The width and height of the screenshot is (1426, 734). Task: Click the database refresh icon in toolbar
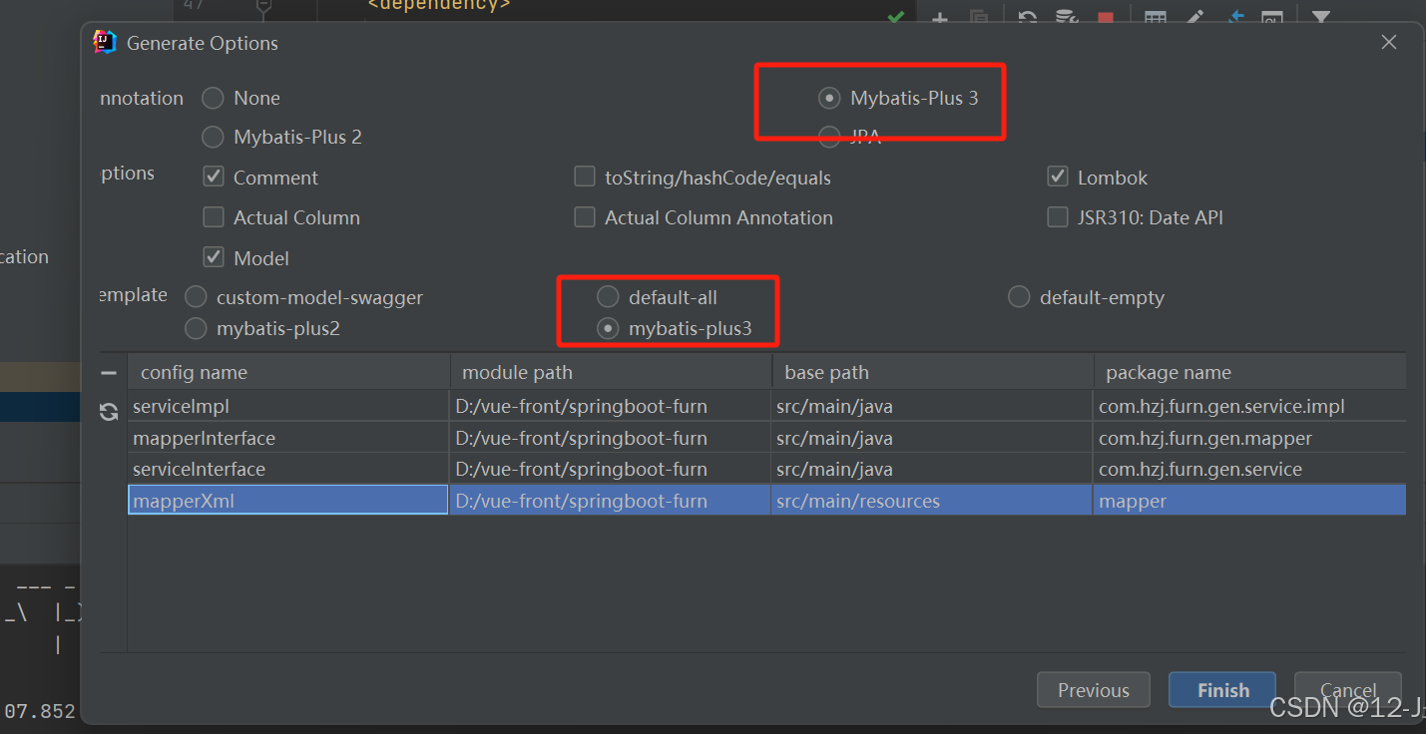coord(1066,17)
